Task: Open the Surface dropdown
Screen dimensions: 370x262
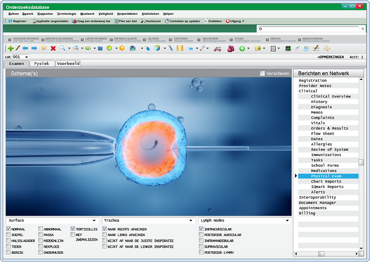Action: click(x=52, y=221)
